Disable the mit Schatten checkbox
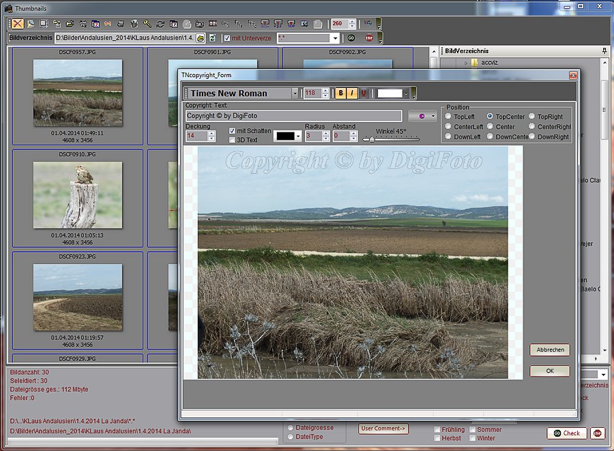Image resolution: width=614 pixels, height=451 pixels. (233, 130)
